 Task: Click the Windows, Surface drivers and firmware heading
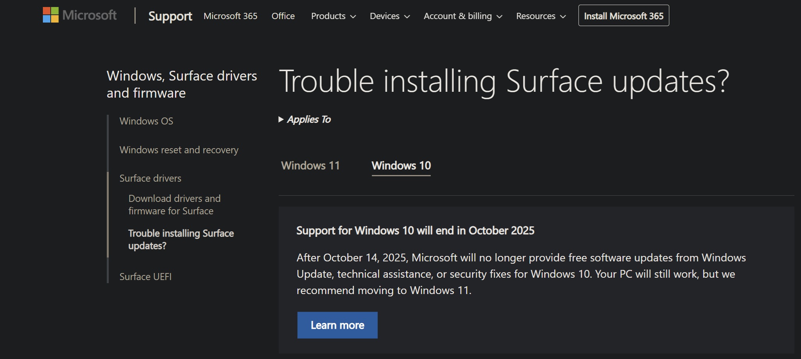(182, 84)
